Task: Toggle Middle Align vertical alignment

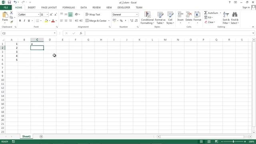Action: (66, 14)
